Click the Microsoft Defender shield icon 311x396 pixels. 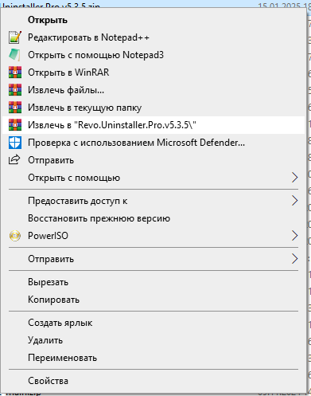pos(15,143)
